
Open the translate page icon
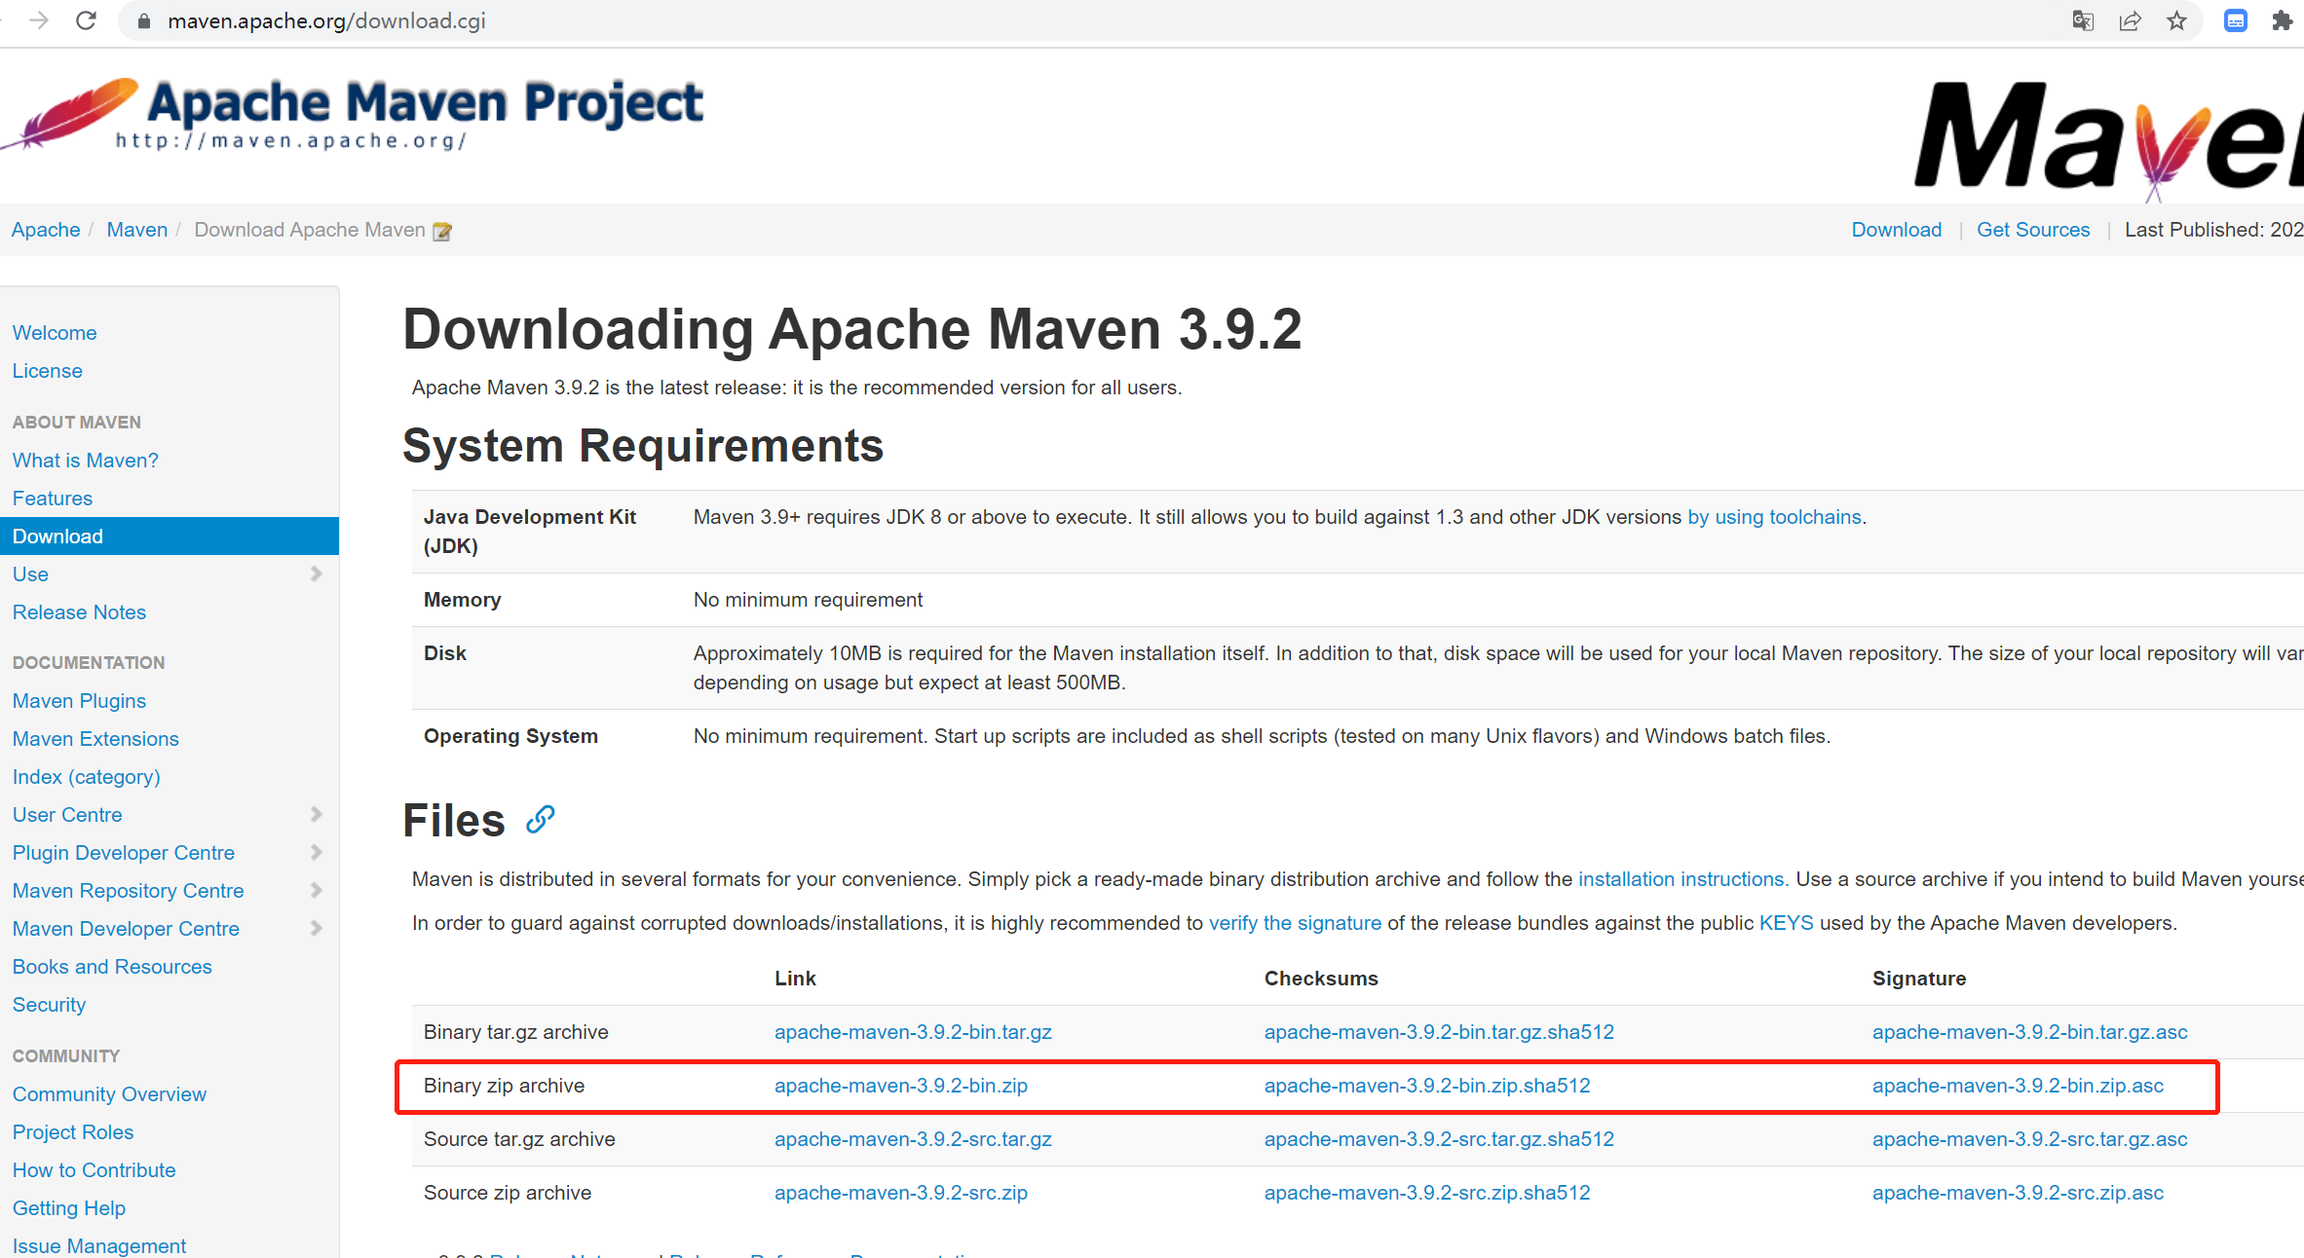(2083, 20)
